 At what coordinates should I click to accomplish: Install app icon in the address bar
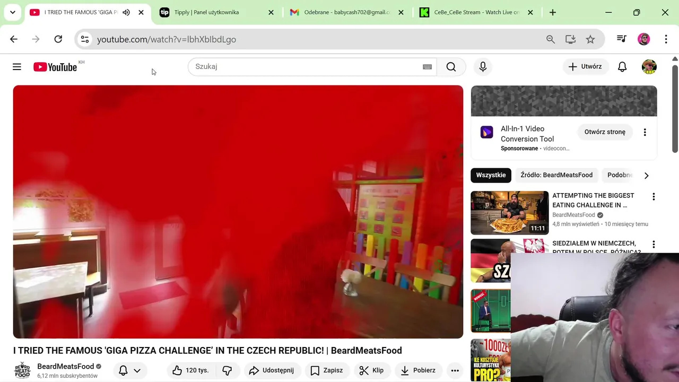[x=570, y=39]
